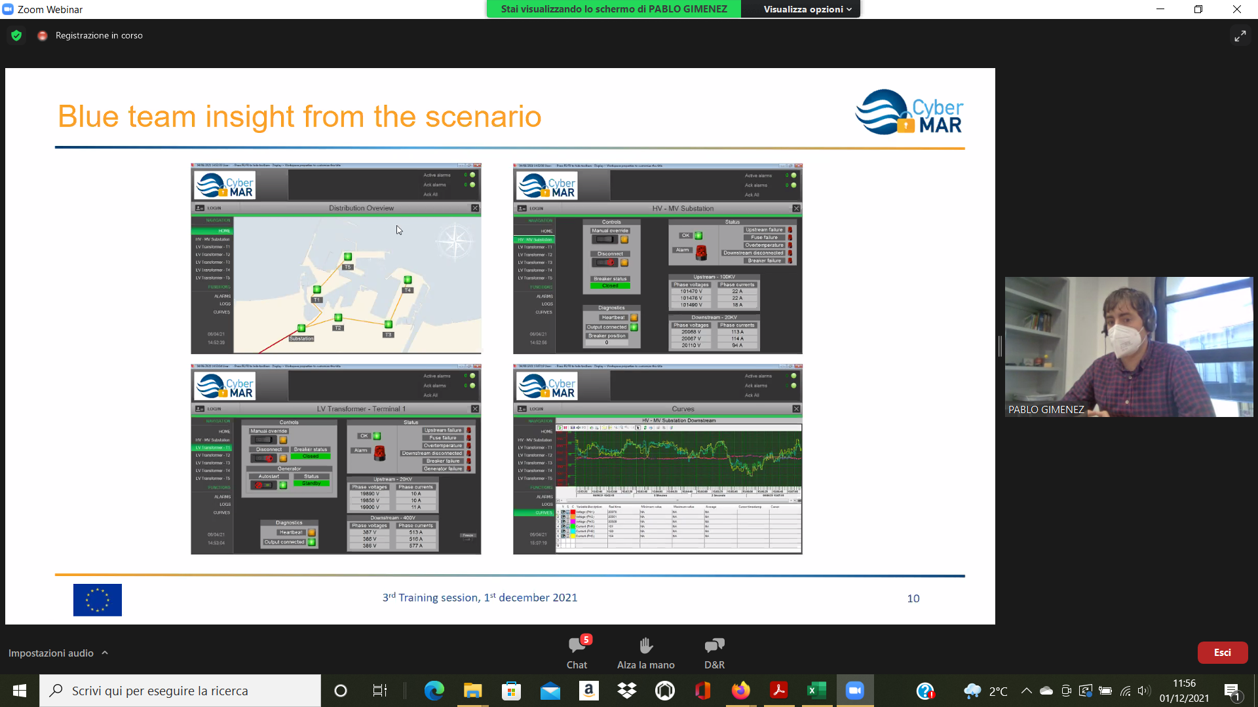Open Firefox from the taskbar
The image size is (1258, 707).
[x=740, y=691]
